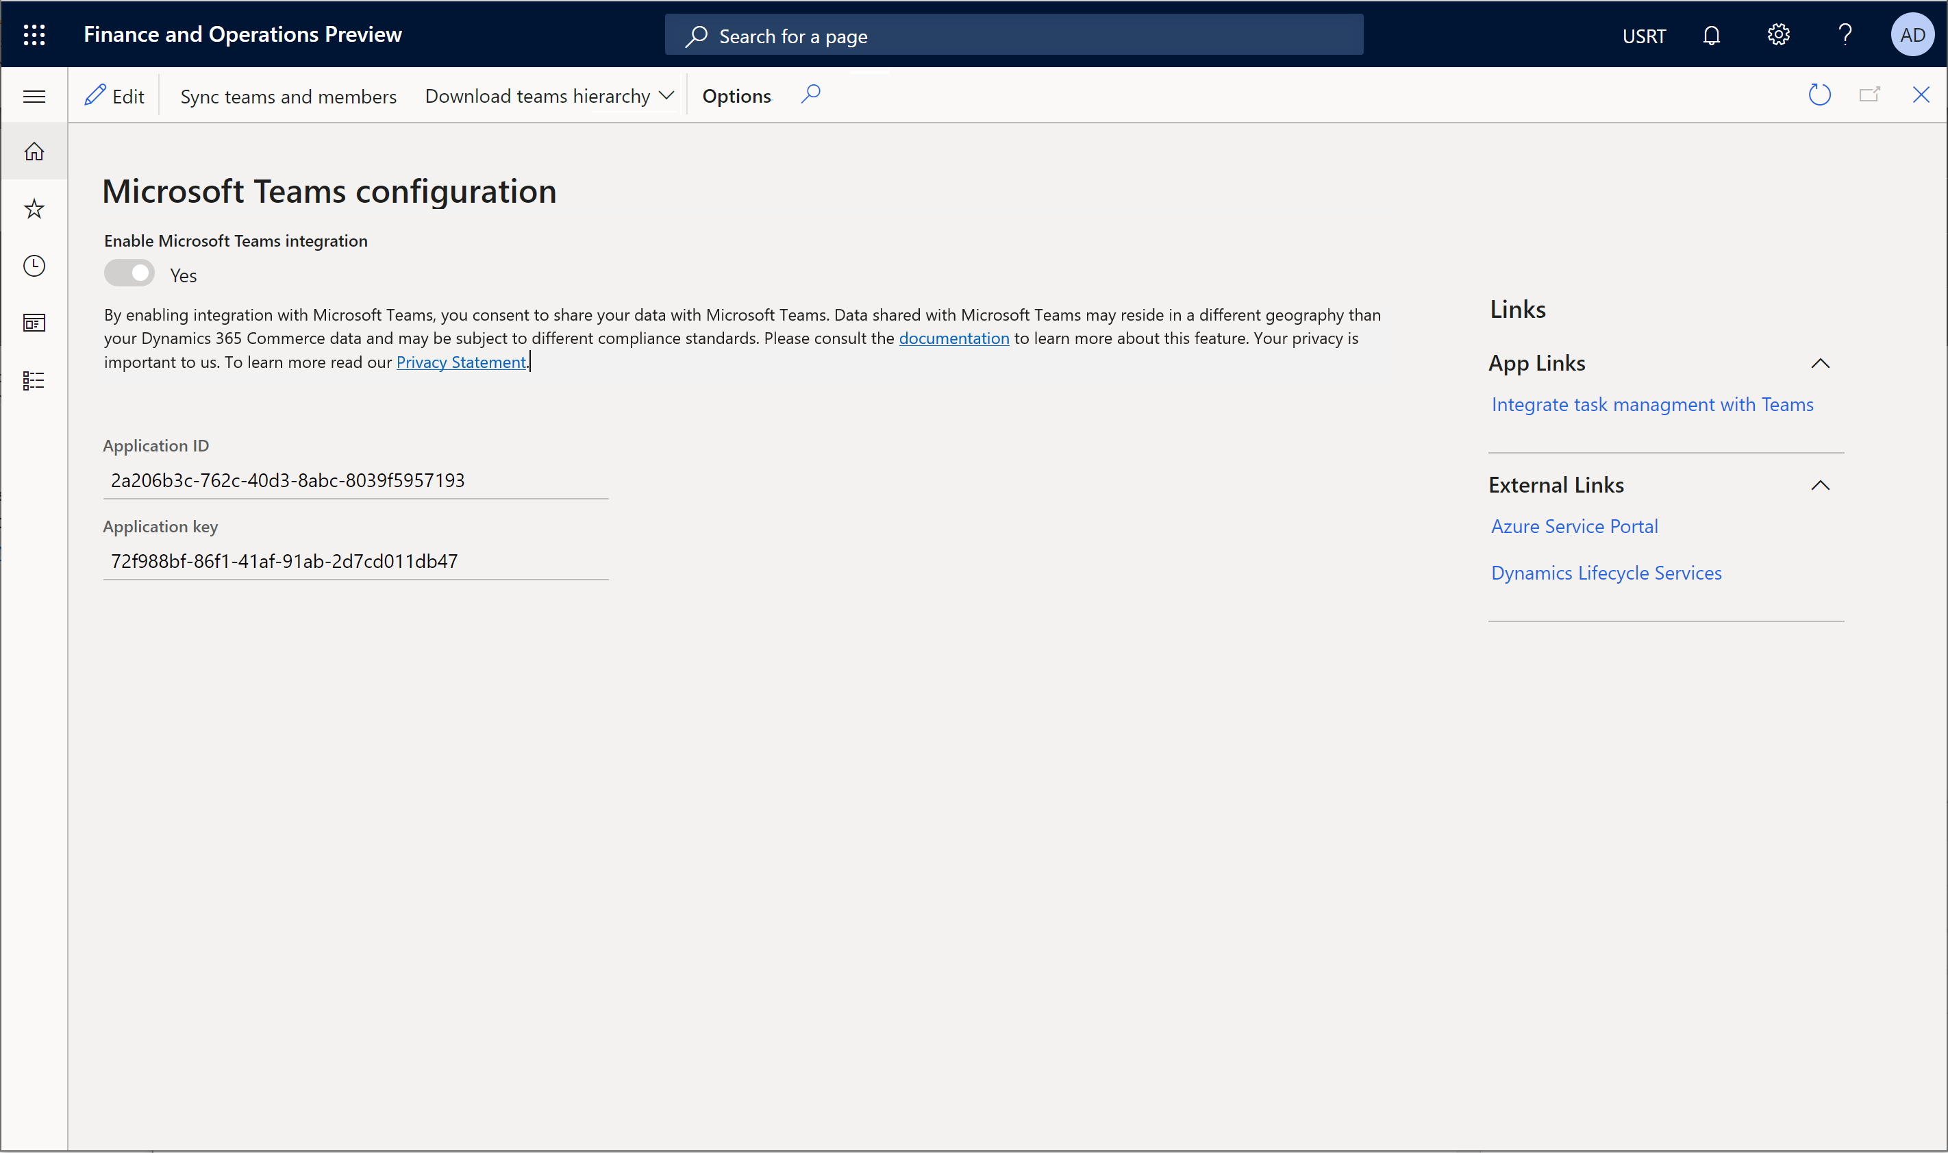The width and height of the screenshot is (1948, 1153).
Task: Click the search icon in toolbar
Action: point(811,93)
